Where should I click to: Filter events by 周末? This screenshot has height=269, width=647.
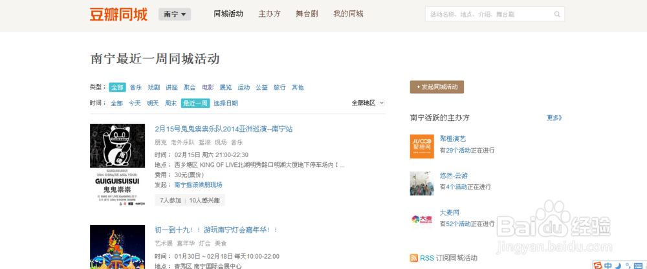tap(171, 103)
